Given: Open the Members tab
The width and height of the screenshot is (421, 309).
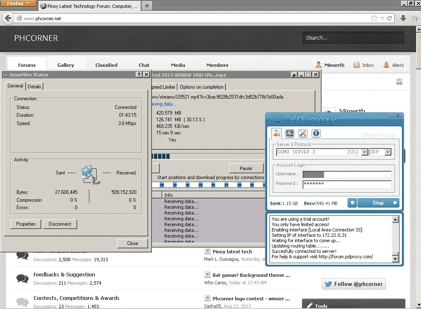Looking at the screenshot, I should pos(217,65).
